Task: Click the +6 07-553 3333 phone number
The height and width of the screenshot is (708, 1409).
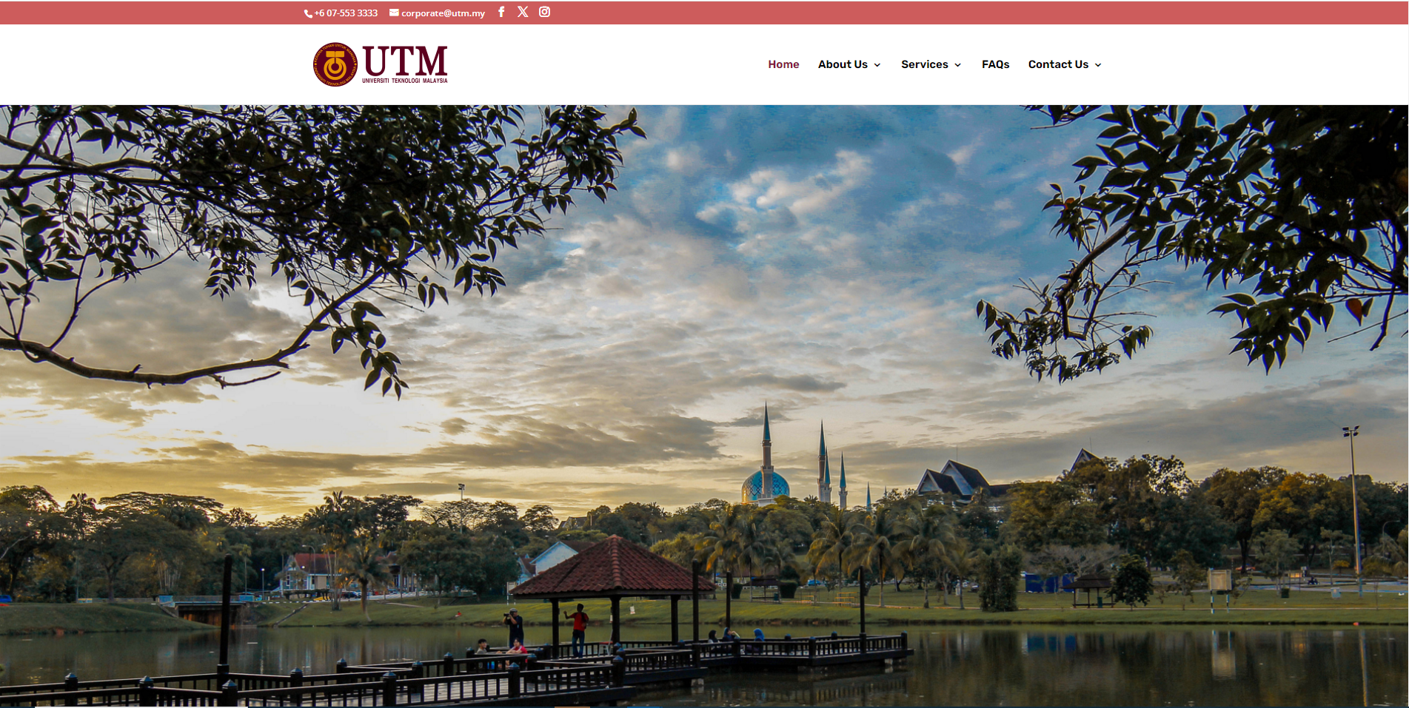Action: pos(346,13)
